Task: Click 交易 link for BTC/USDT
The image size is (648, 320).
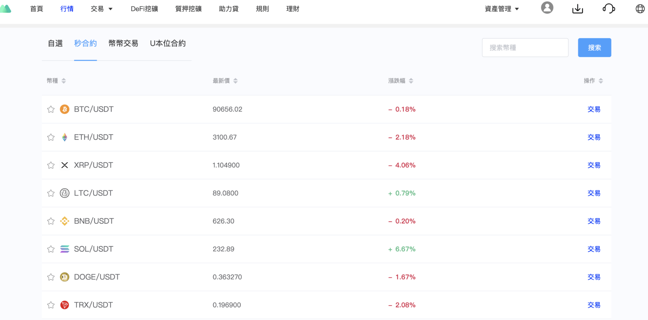Action: (594, 109)
